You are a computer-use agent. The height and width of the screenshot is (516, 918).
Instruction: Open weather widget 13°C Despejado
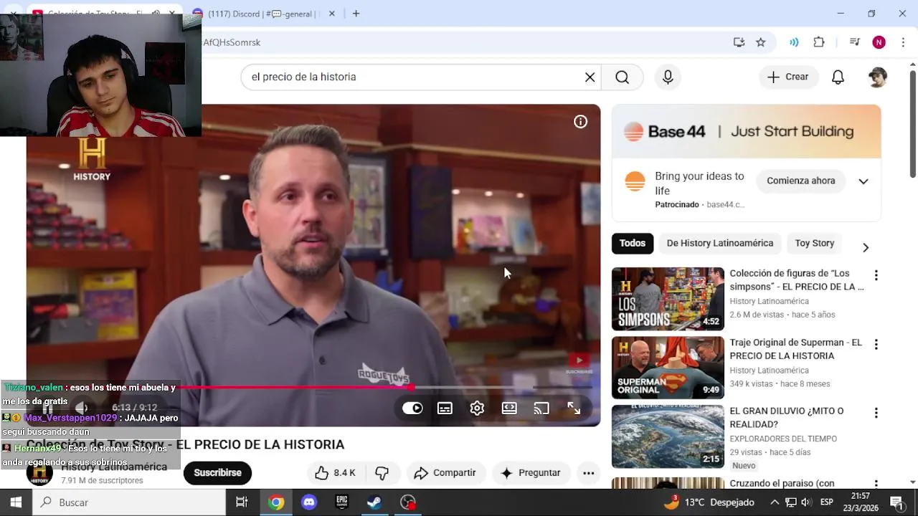coord(709,502)
